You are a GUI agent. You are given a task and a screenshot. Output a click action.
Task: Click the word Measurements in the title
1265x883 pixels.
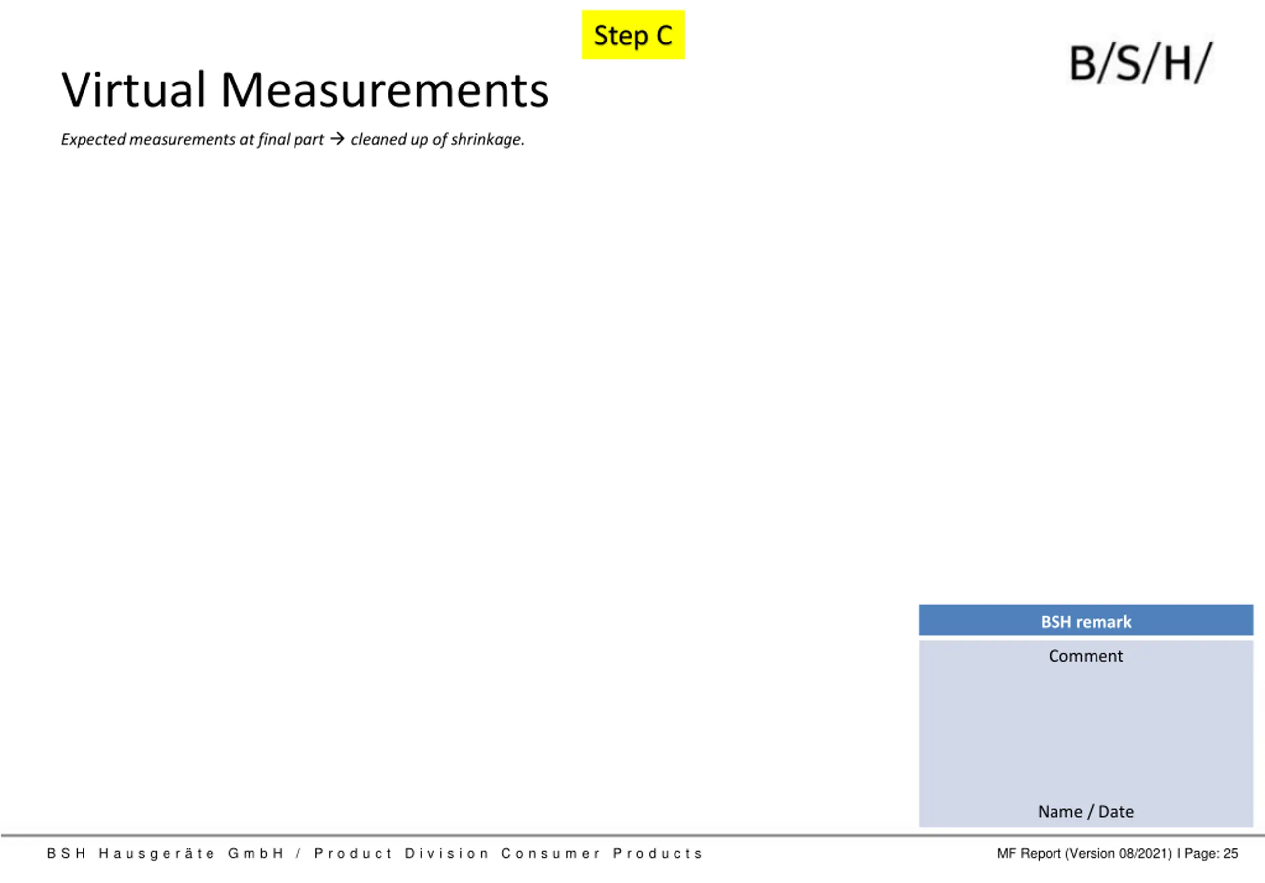384,90
